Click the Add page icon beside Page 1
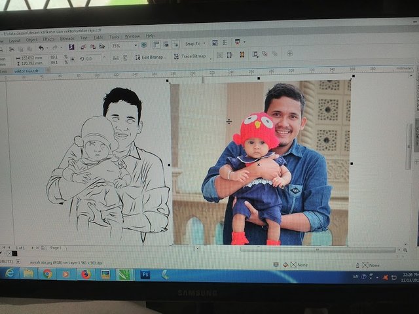This screenshot has height=314, width=419. pos(43,248)
